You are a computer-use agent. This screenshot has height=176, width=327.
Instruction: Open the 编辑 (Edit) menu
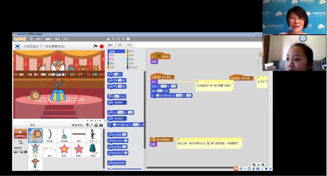point(49,39)
